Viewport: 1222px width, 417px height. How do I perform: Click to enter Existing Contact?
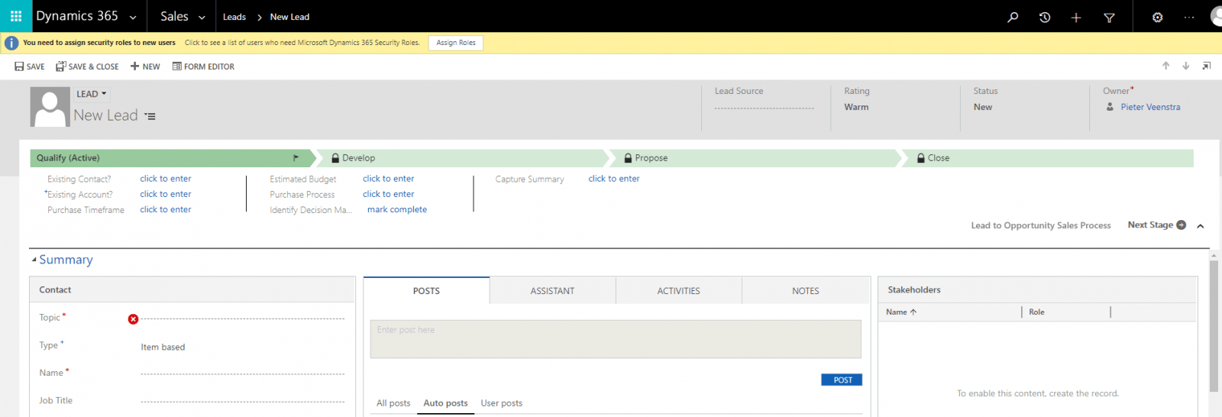coord(166,179)
